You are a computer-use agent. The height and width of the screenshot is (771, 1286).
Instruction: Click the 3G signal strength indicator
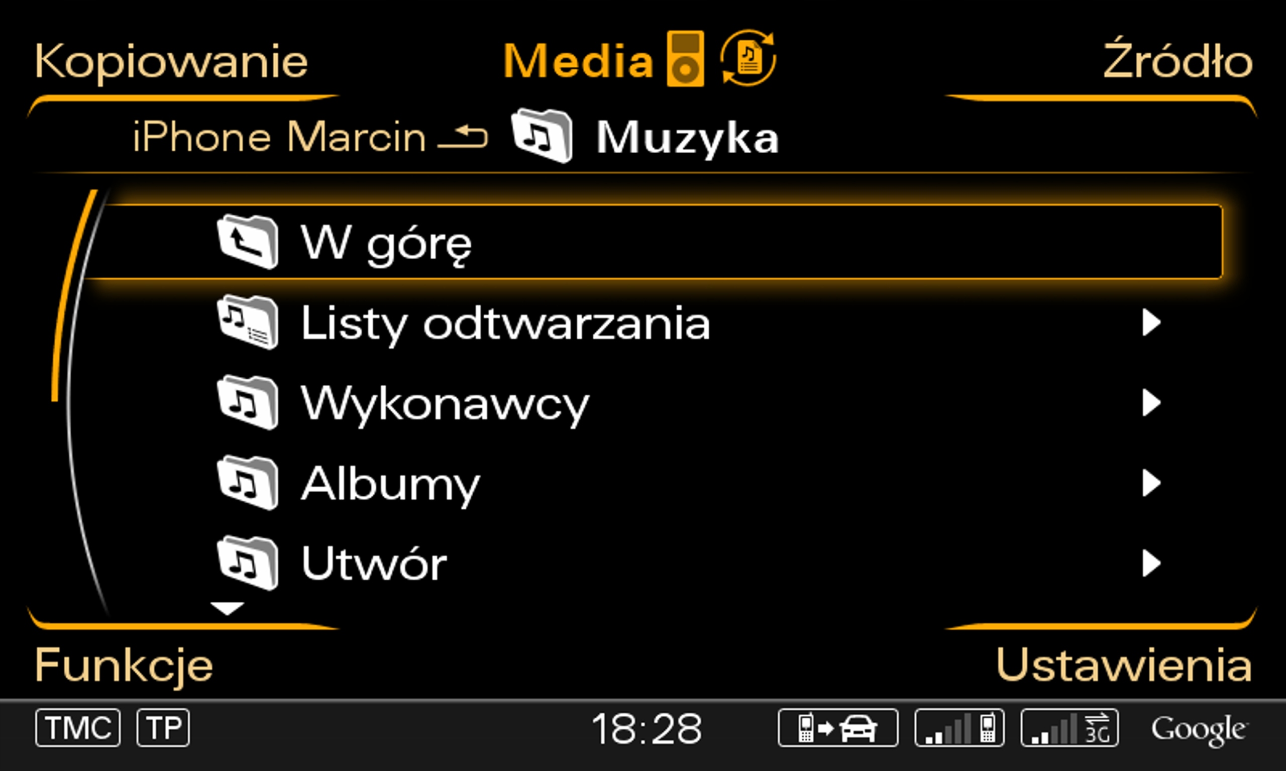[1069, 728]
